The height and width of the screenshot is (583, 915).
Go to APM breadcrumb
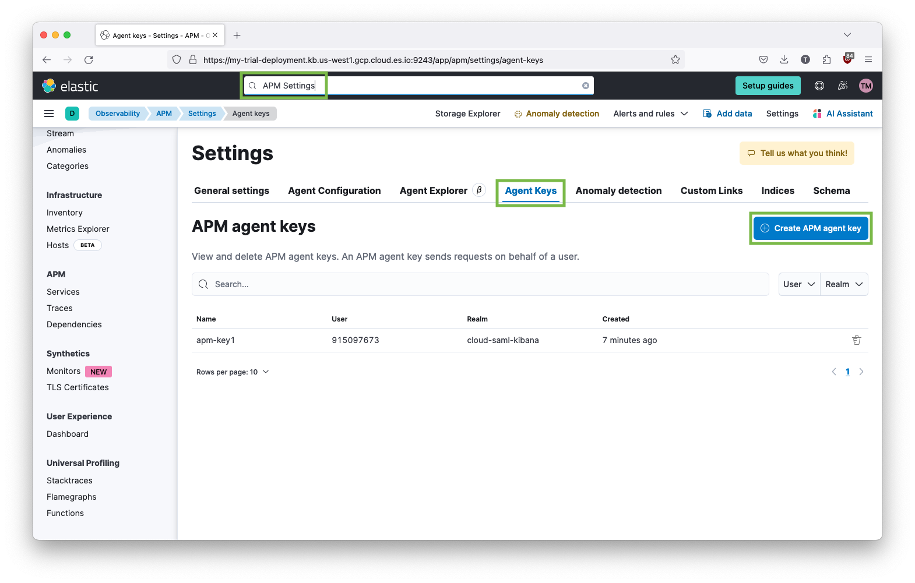164,114
